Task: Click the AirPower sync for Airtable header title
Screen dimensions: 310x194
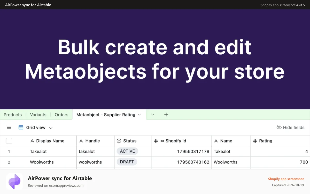Action: tap(28, 5)
